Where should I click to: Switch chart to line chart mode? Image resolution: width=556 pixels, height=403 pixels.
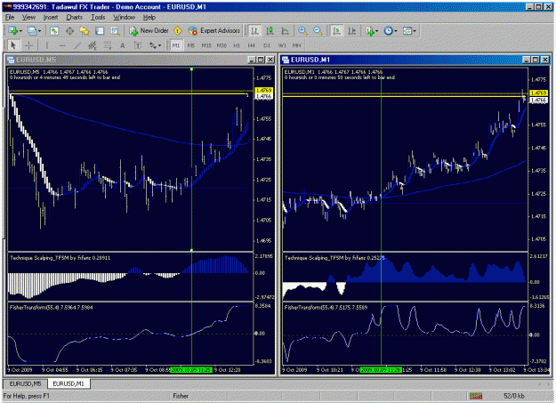pyautogui.click(x=285, y=31)
